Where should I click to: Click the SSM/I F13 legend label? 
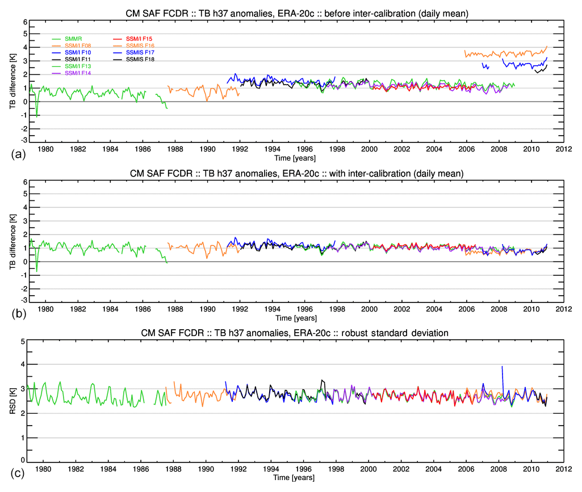coord(78,66)
